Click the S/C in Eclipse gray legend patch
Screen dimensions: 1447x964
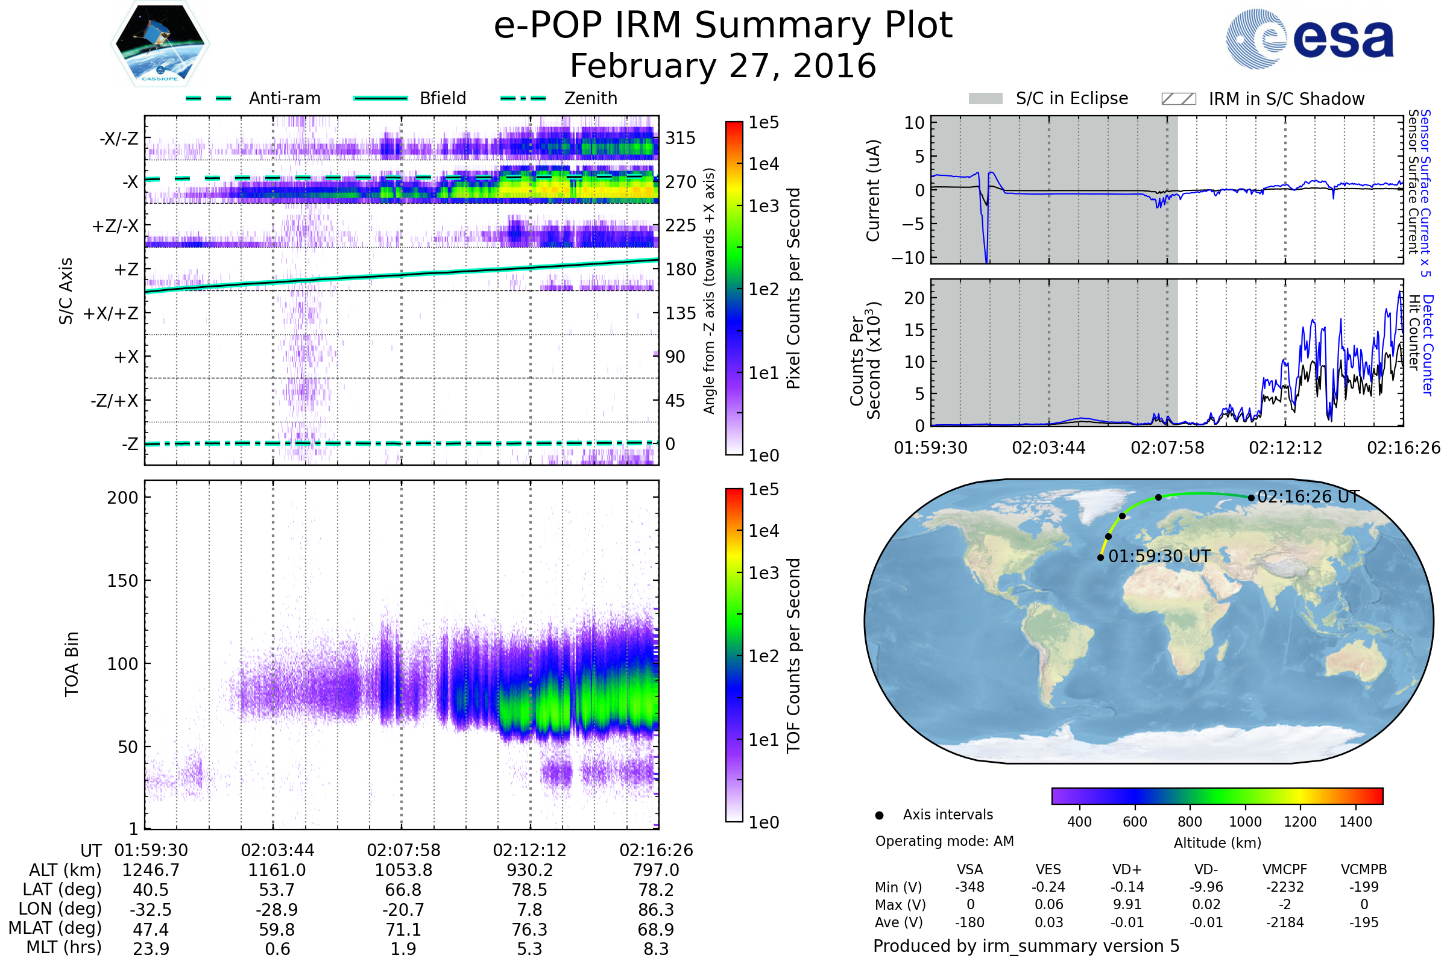(985, 99)
